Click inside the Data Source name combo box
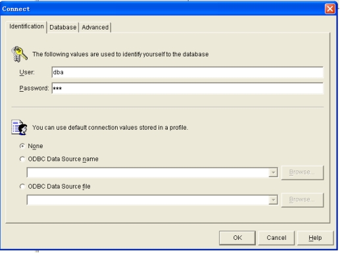Viewport: 340px width, 253px height. pos(148,172)
